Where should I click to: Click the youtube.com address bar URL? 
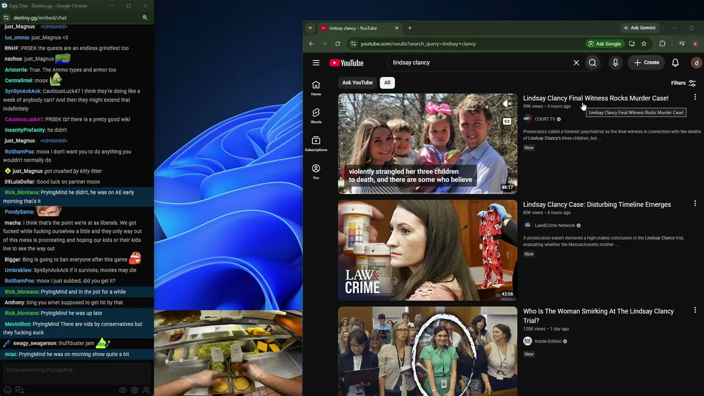point(418,43)
